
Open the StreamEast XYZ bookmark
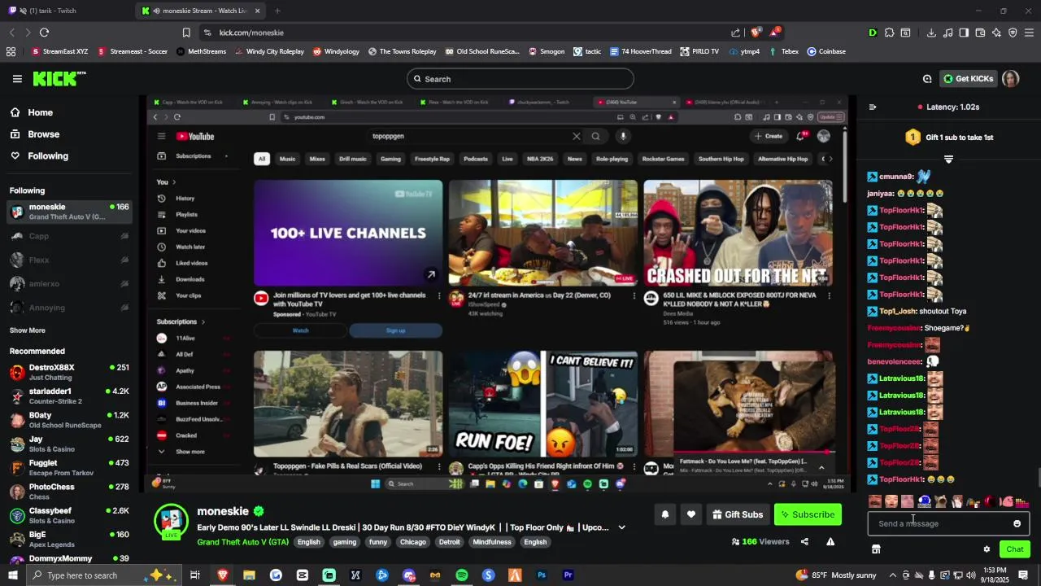coord(59,51)
